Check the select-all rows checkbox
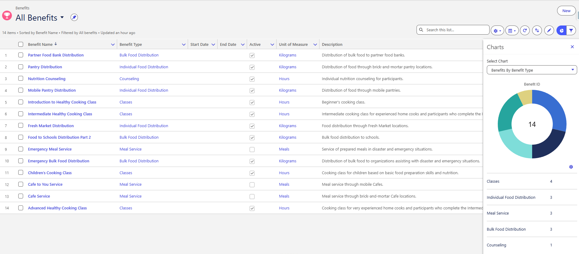Screen dimensions: 579x254 coord(21,44)
